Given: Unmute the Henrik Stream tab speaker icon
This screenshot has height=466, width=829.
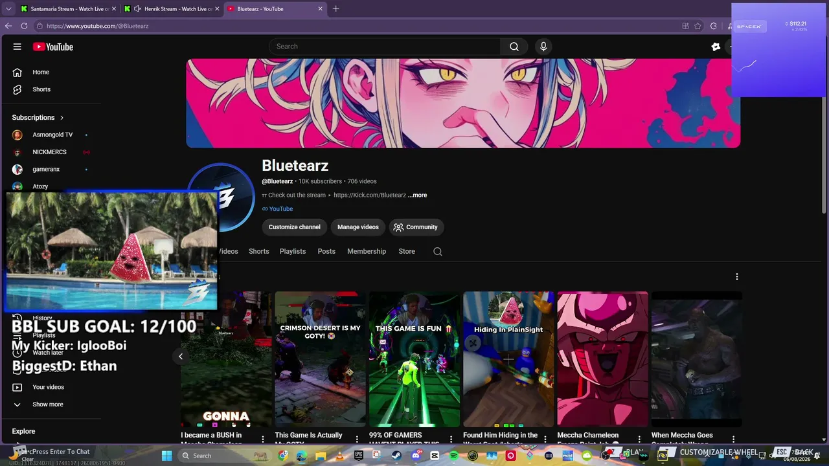Looking at the screenshot, I should 137,9.
